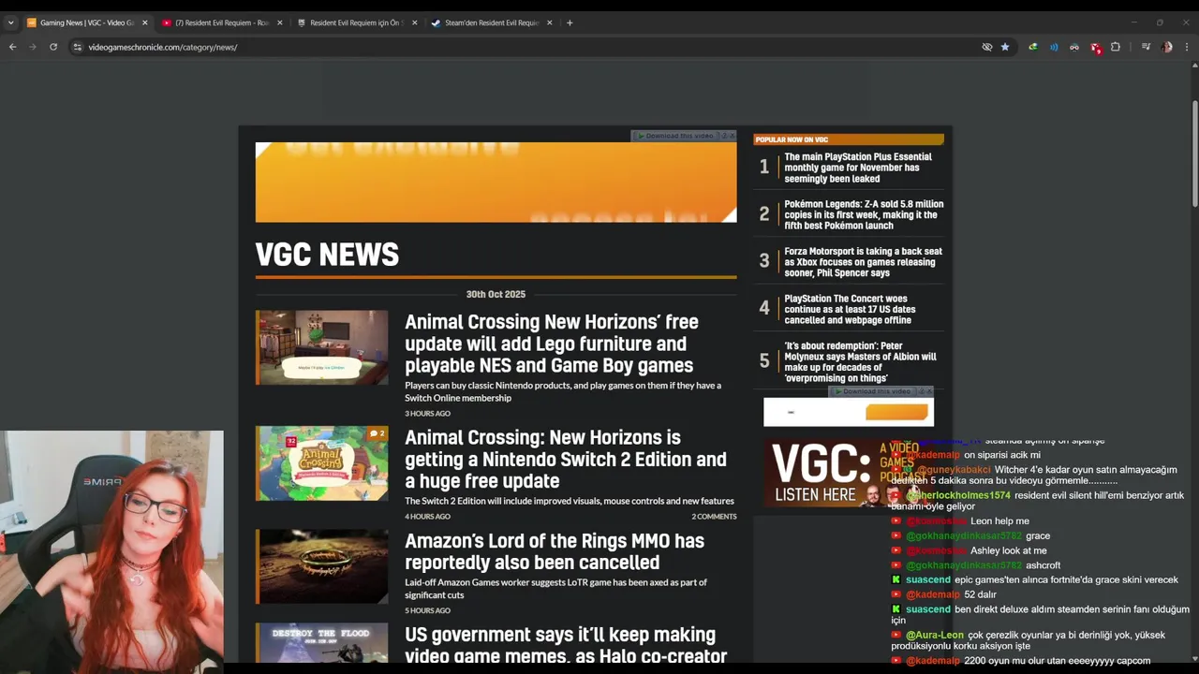Click the orange top banner advertisement
This screenshot has width=1199, height=674.
coord(496,183)
